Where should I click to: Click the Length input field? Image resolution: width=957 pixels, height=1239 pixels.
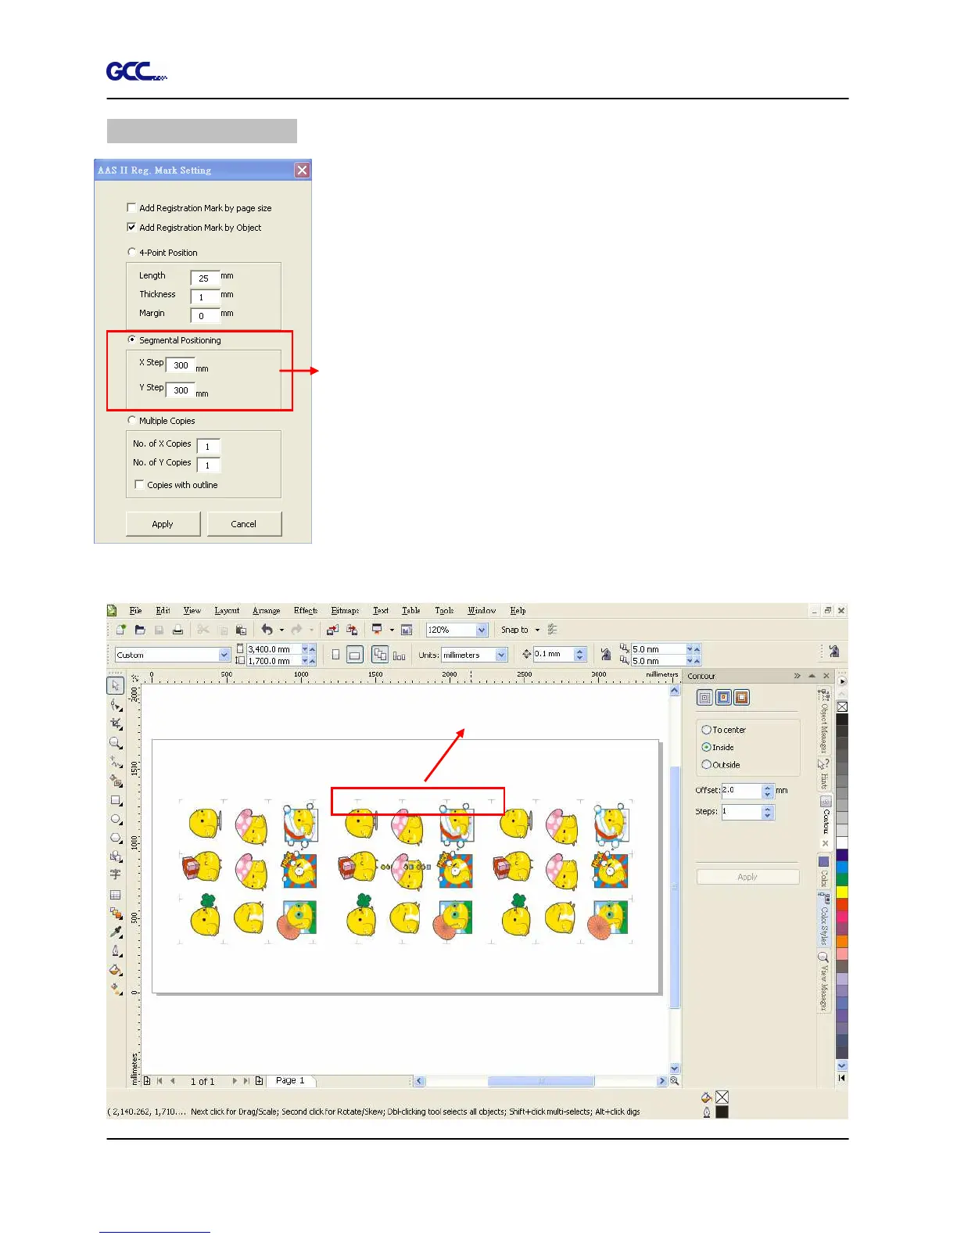(205, 278)
